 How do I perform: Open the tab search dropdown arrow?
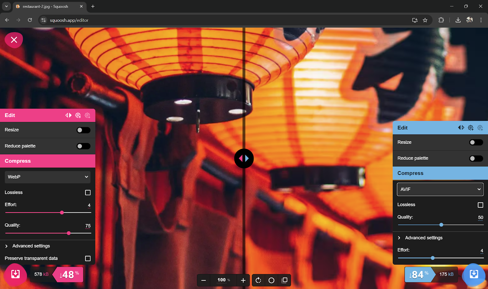[x=6, y=6]
